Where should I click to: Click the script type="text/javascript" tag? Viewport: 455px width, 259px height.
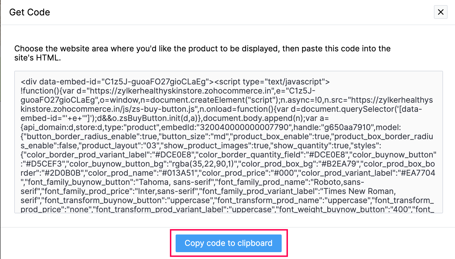click(x=272, y=82)
